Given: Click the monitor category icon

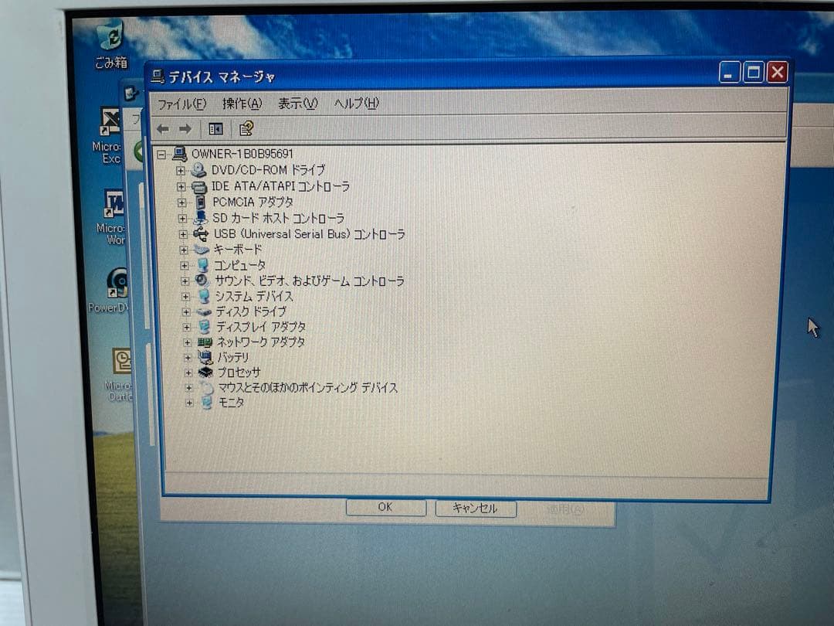Looking at the screenshot, I should coord(208,403).
